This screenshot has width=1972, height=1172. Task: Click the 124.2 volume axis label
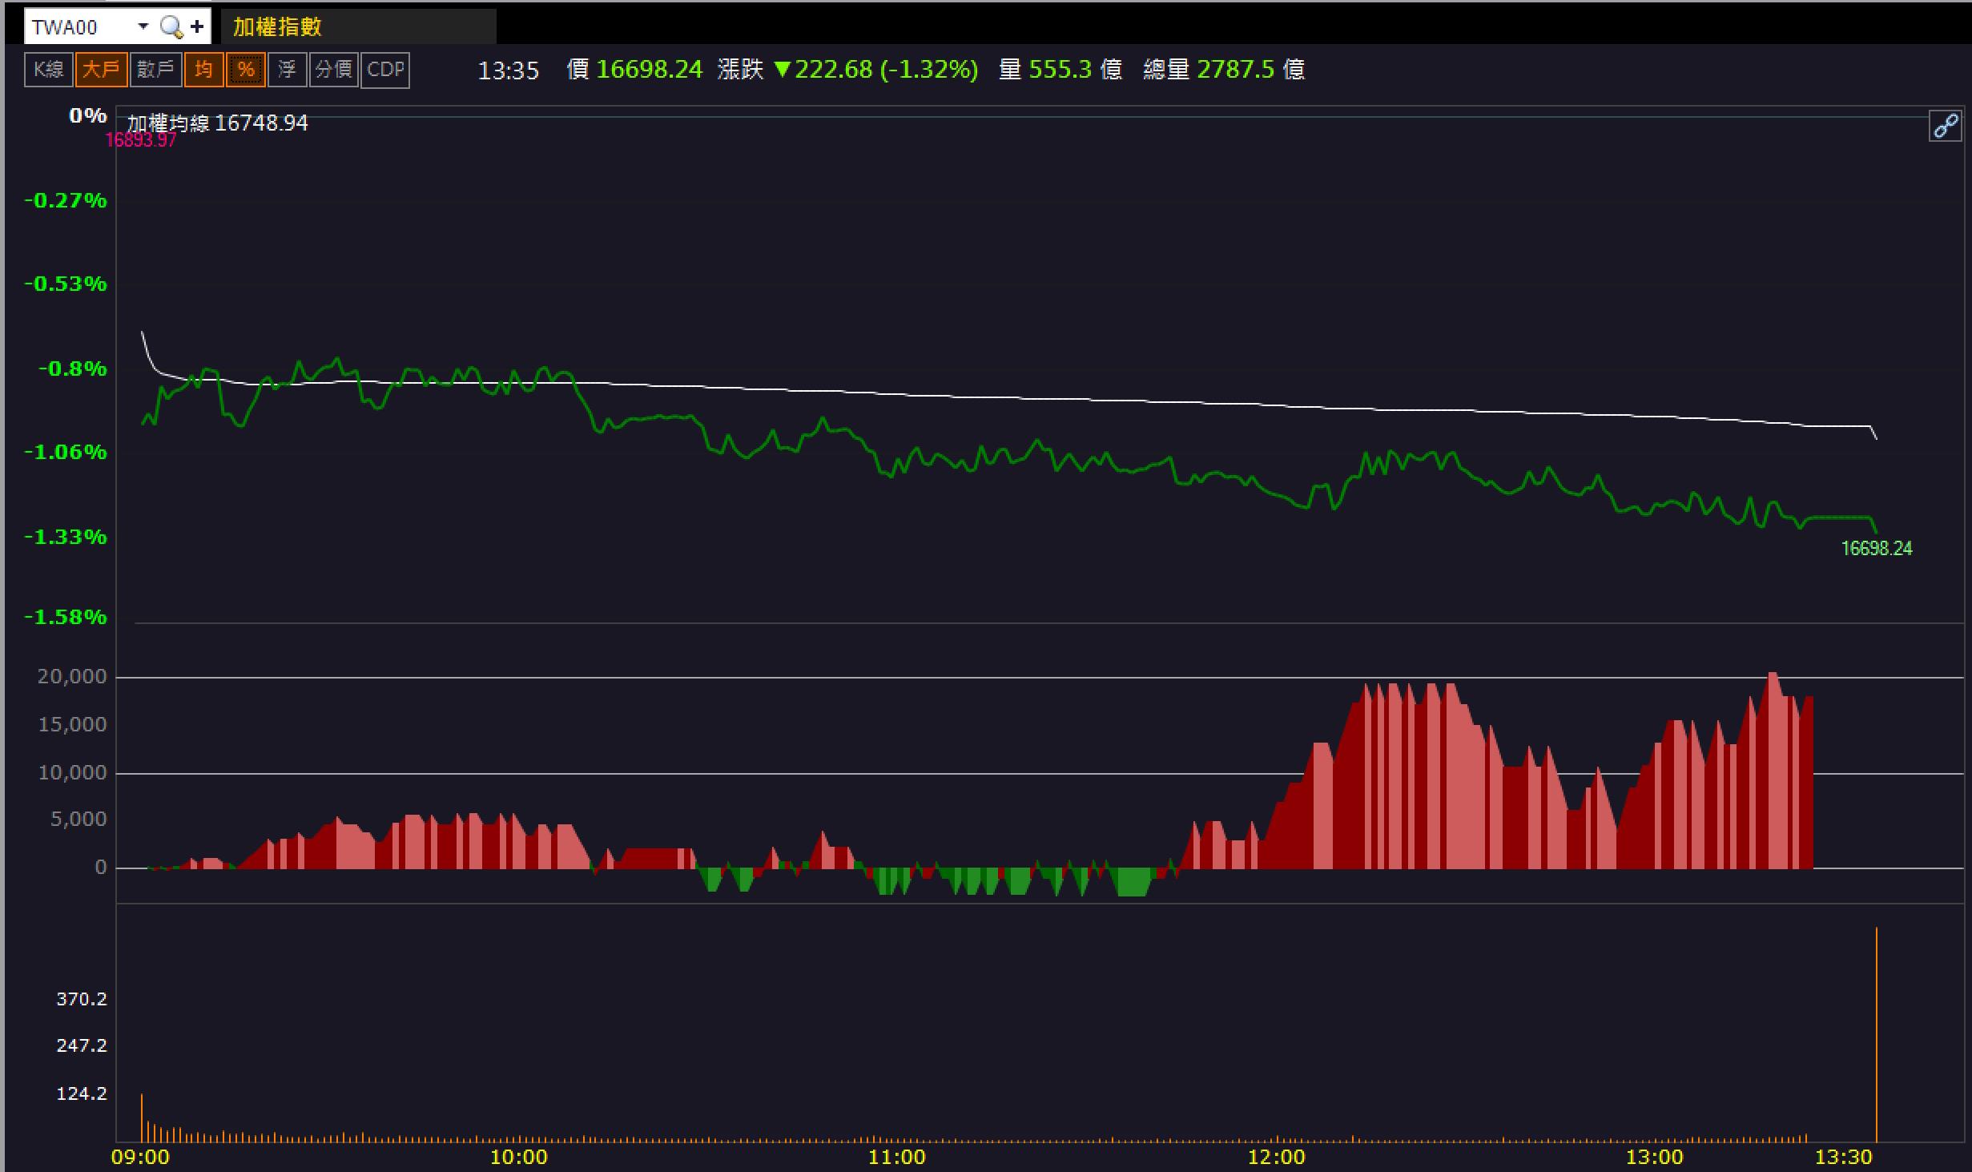82,1093
